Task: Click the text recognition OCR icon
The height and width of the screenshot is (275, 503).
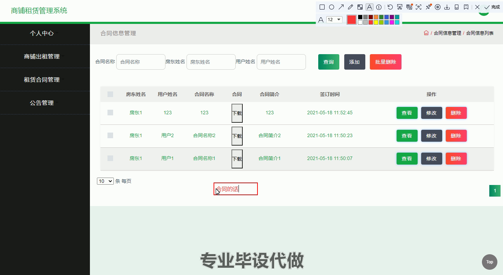Action: pyautogui.click(x=418, y=7)
